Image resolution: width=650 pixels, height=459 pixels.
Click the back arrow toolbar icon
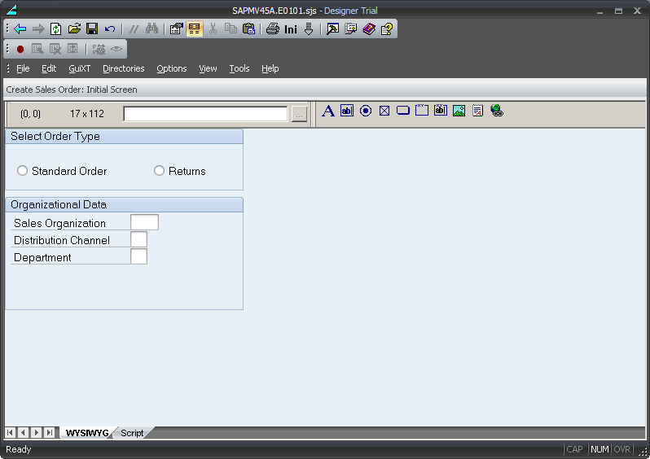20,28
